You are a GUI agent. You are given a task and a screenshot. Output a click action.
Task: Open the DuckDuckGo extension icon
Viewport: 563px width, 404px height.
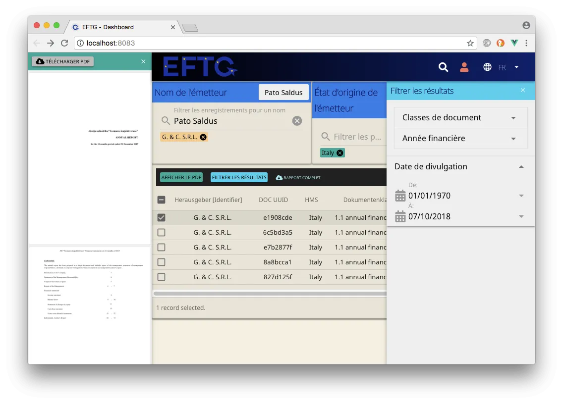coord(501,43)
